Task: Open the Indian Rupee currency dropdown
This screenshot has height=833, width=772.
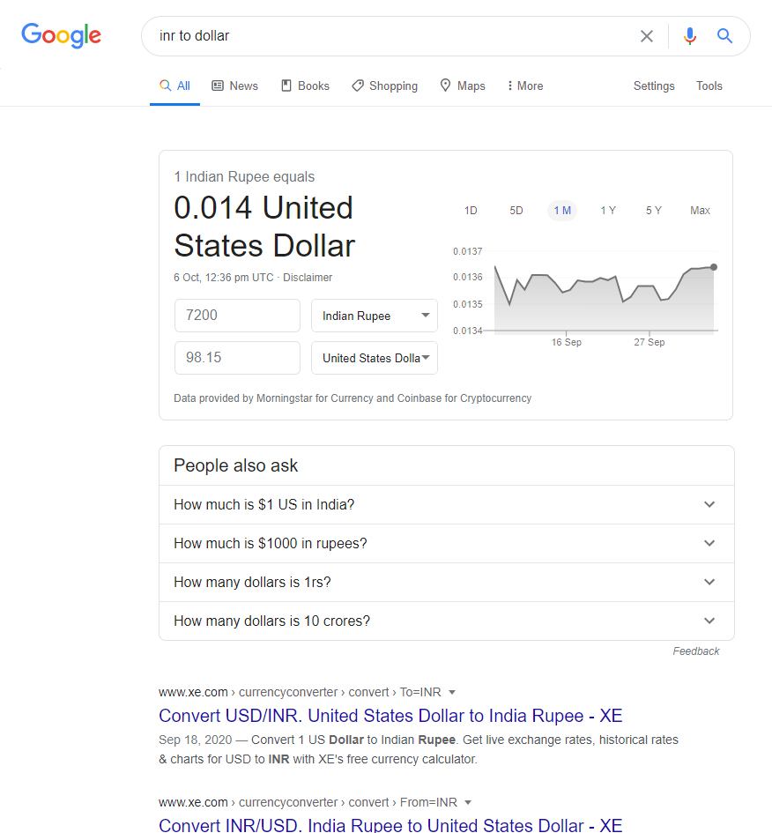Action: click(375, 316)
